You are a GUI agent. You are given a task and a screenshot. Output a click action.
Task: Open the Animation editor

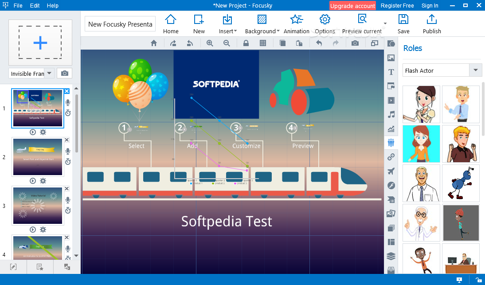coord(296,24)
